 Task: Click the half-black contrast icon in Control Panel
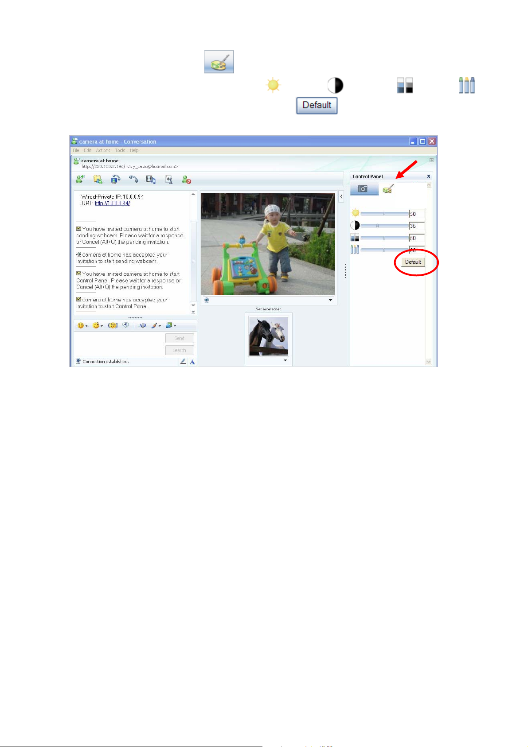pyautogui.click(x=355, y=225)
